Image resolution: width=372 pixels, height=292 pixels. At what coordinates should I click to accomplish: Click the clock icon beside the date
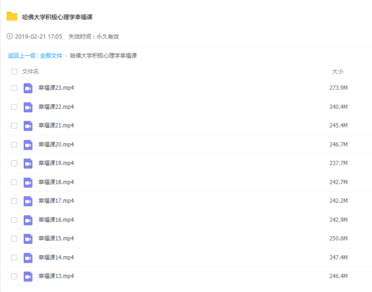tap(9, 36)
